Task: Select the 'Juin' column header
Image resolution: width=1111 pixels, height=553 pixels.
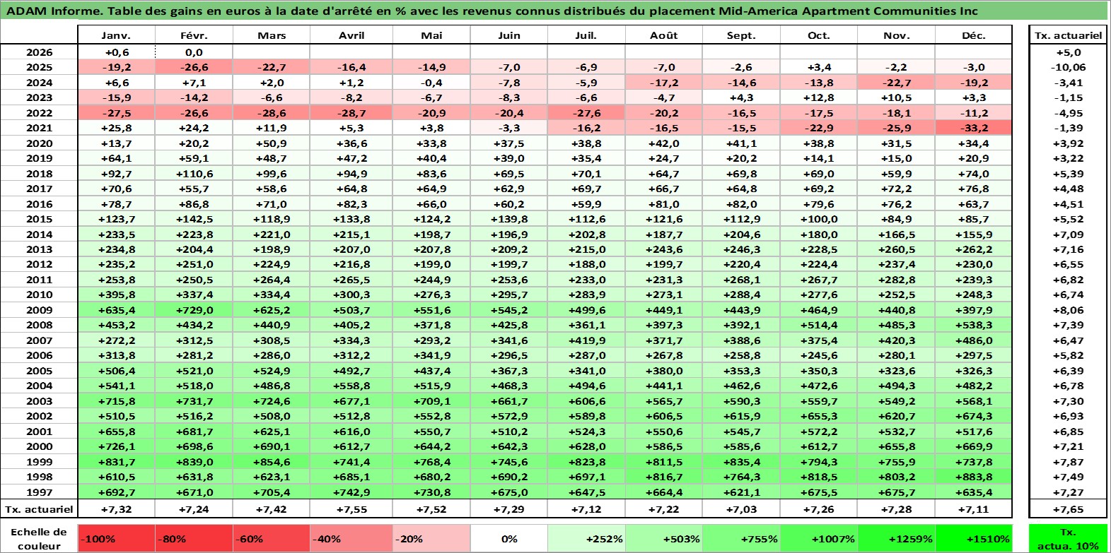Action: coord(509,35)
